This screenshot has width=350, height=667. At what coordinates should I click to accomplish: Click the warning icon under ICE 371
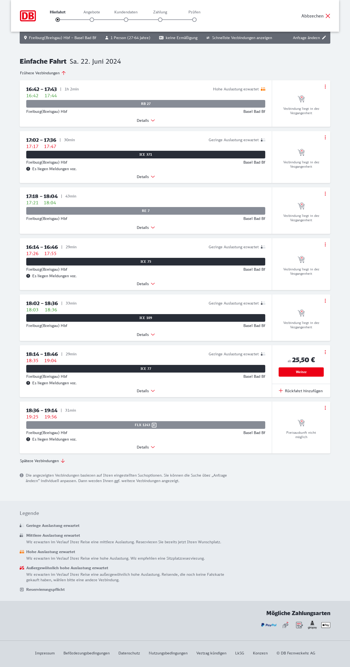click(28, 169)
